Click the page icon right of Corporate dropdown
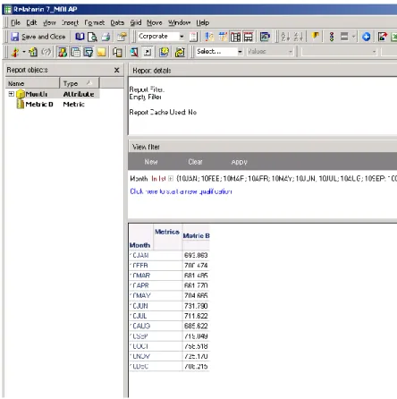This screenshot has height=399, width=397. 193,37
